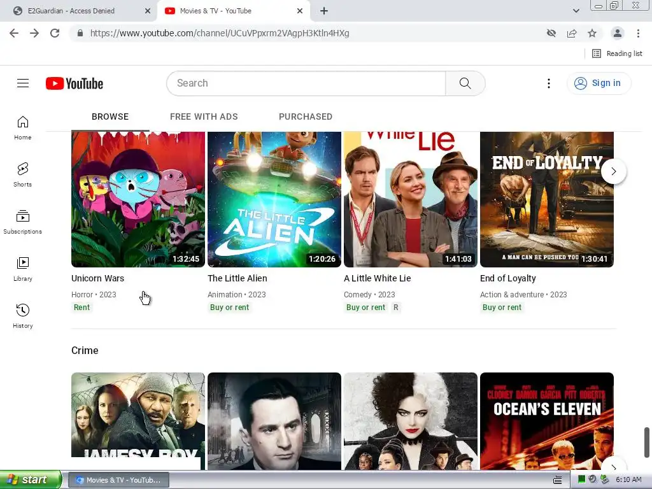Click the green square system tray icon
The width and height of the screenshot is (652, 489).
(581, 480)
